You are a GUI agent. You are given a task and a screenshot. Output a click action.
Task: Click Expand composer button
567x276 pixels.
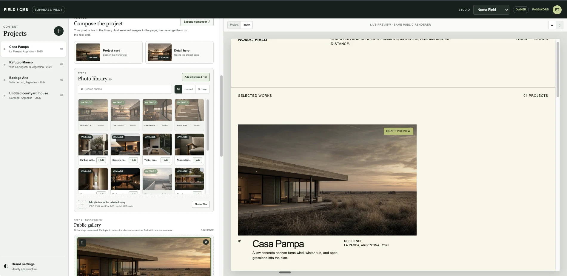(197, 22)
